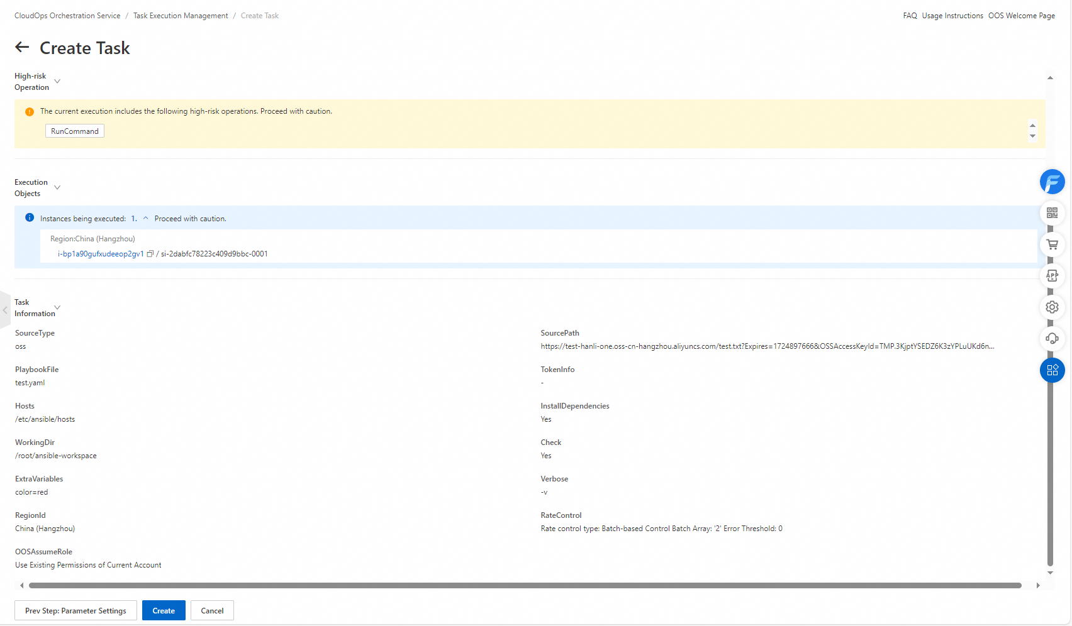Click the horizontal scrollbar right arrow
The image size is (1072, 626).
pyautogui.click(x=1038, y=585)
